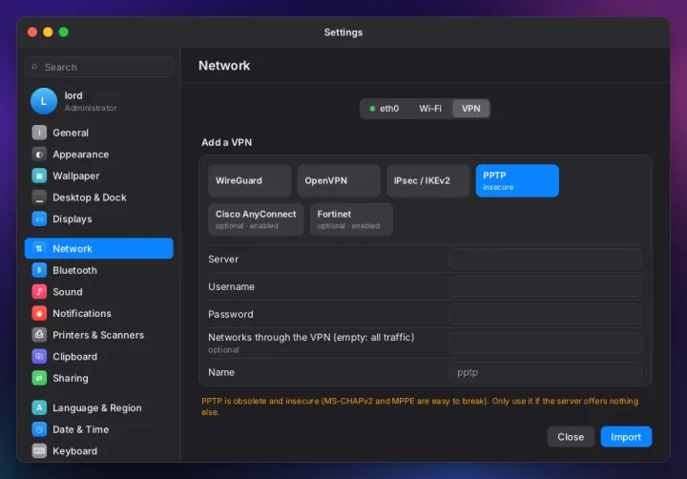Select the VPN tab
The height and width of the screenshot is (479, 687).
pyautogui.click(x=471, y=108)
